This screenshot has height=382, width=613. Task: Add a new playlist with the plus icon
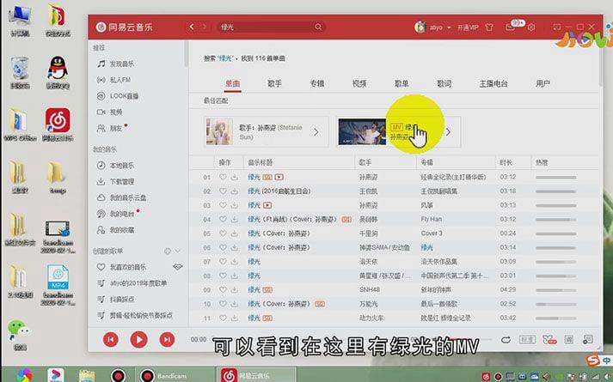[x=168, y=251]
